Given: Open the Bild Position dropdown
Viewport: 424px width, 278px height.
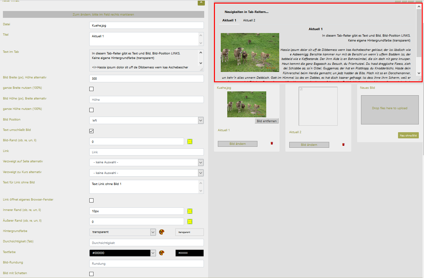Looking at the screenshot, I should 146,121.
